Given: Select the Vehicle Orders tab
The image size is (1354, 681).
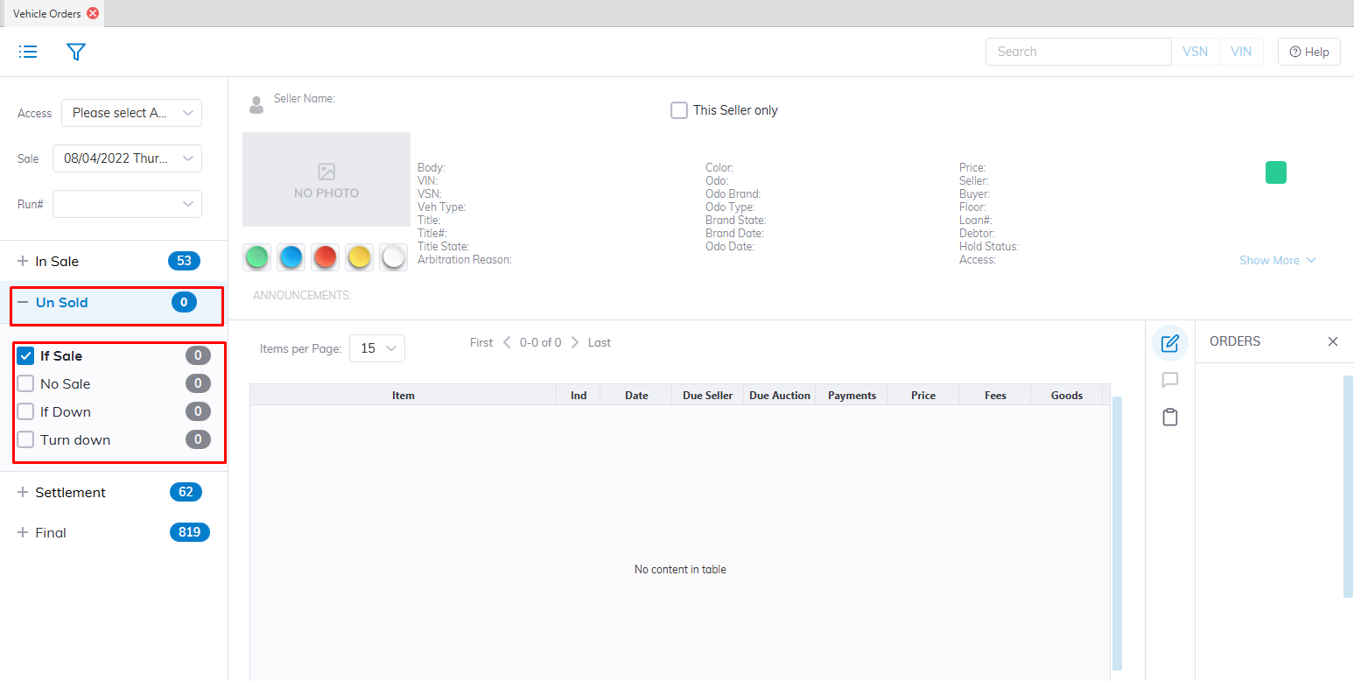Looking at the screenshot, I should point(46,13).
